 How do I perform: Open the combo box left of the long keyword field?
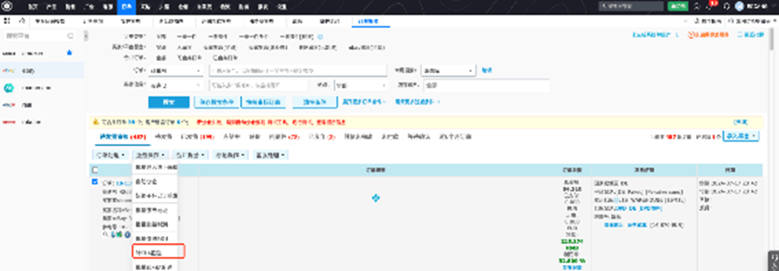[176, 71]
